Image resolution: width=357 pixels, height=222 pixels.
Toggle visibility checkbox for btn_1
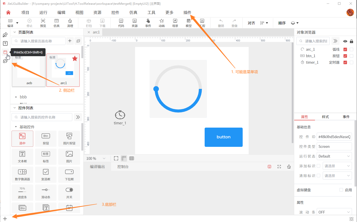click(x=345, y=56)
